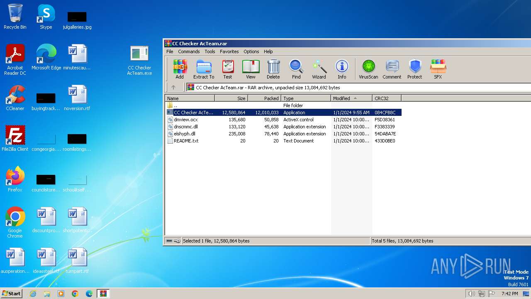The image size is (531, 299).
Task: Click the Info toolbar icon
Action: pos(342,69)
